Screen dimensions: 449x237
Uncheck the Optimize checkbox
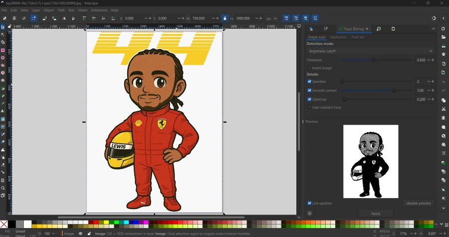pyautogui.click(x=309, y=99)
